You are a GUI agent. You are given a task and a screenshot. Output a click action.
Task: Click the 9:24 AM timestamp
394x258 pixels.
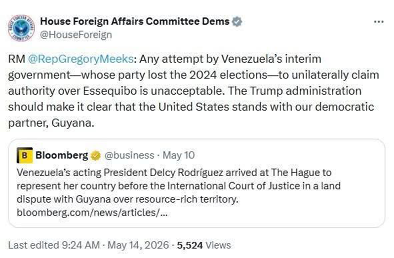(80, 245)
